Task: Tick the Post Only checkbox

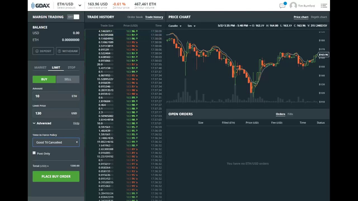Action: point(34,153)
